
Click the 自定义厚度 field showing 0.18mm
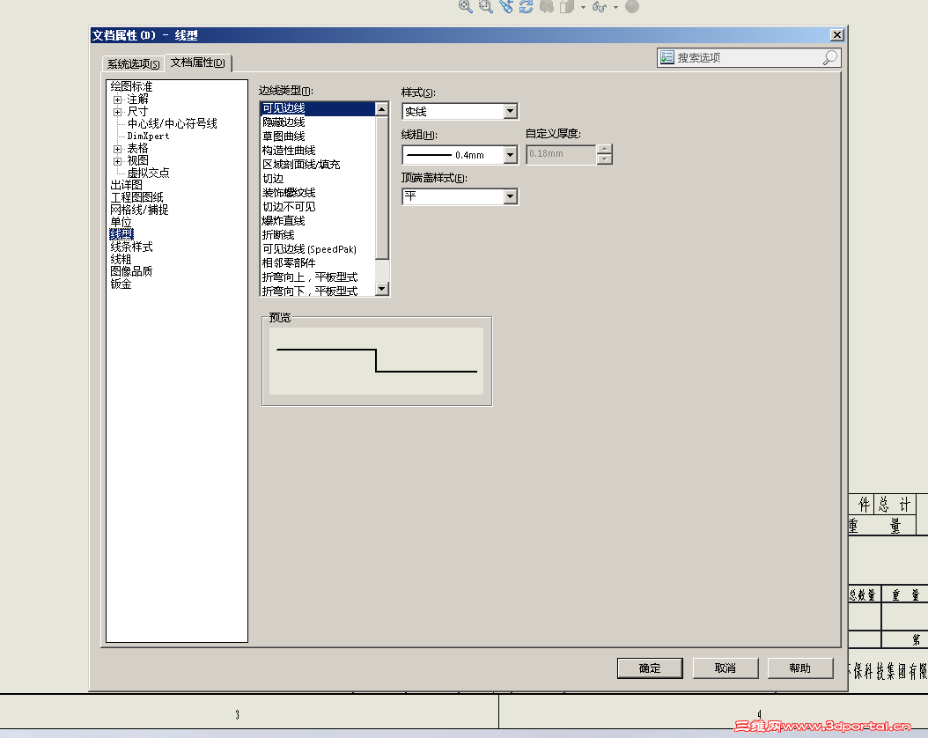click(x=561, y=154)
